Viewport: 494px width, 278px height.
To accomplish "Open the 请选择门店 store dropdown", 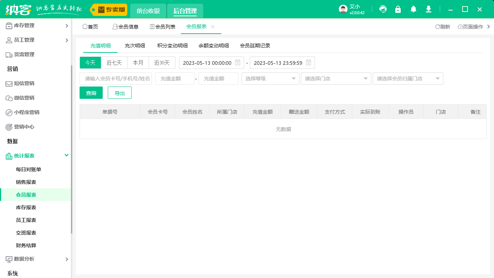I will click(336, 78).
